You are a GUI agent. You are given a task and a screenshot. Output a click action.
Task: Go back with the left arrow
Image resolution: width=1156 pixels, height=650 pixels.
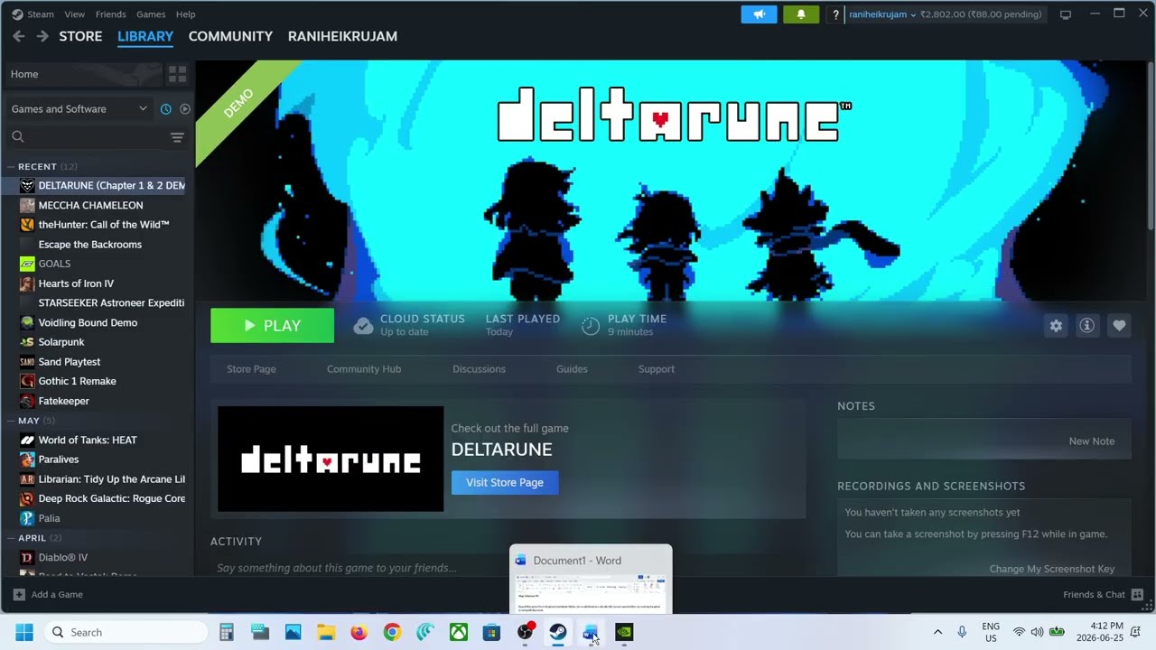[x=19, y=36]
